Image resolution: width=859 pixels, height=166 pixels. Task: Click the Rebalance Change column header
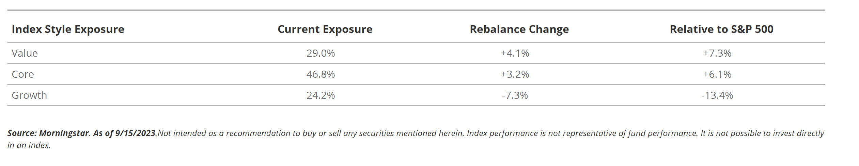click(519, 29)
